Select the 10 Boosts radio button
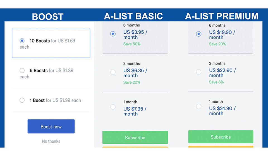 click(x=22, y=41)
